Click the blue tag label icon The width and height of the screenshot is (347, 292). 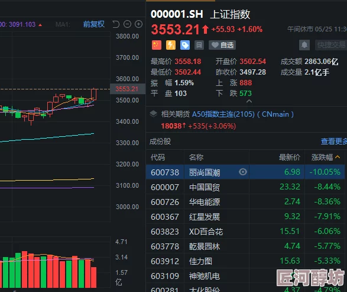point(185,45)
